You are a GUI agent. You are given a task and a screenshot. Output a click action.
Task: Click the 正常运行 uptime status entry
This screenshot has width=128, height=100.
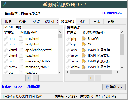(22, 97)
